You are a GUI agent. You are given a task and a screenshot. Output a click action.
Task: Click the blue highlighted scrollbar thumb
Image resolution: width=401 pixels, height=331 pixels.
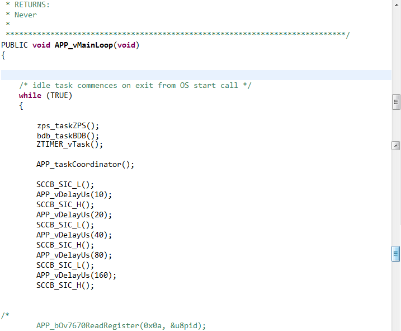[395, 254]
